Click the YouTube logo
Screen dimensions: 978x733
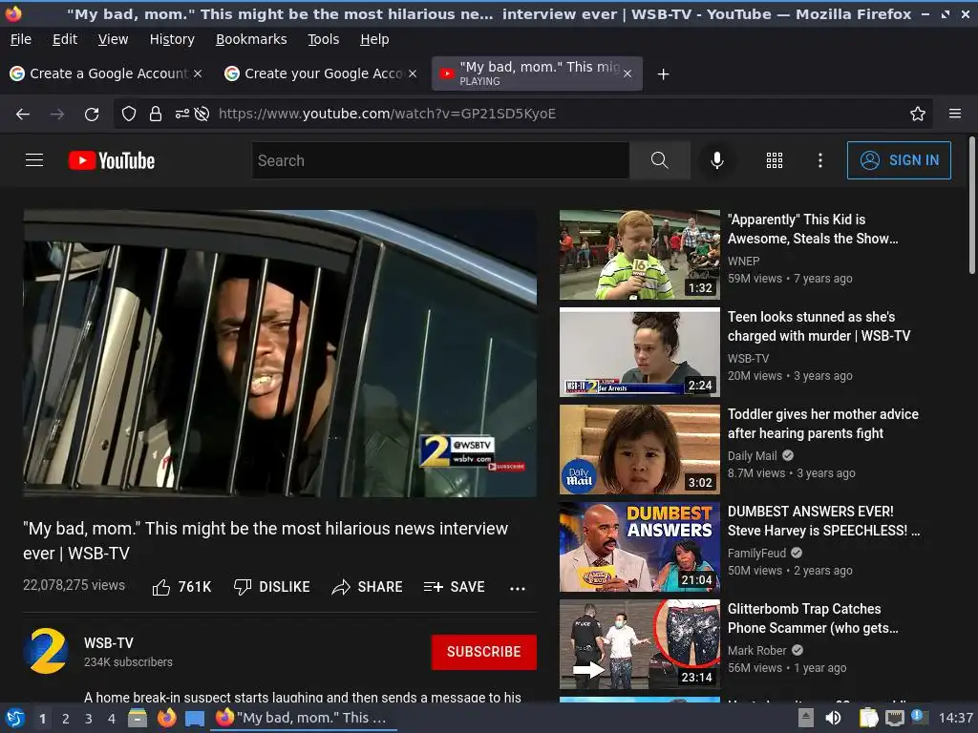click(112, 160)
